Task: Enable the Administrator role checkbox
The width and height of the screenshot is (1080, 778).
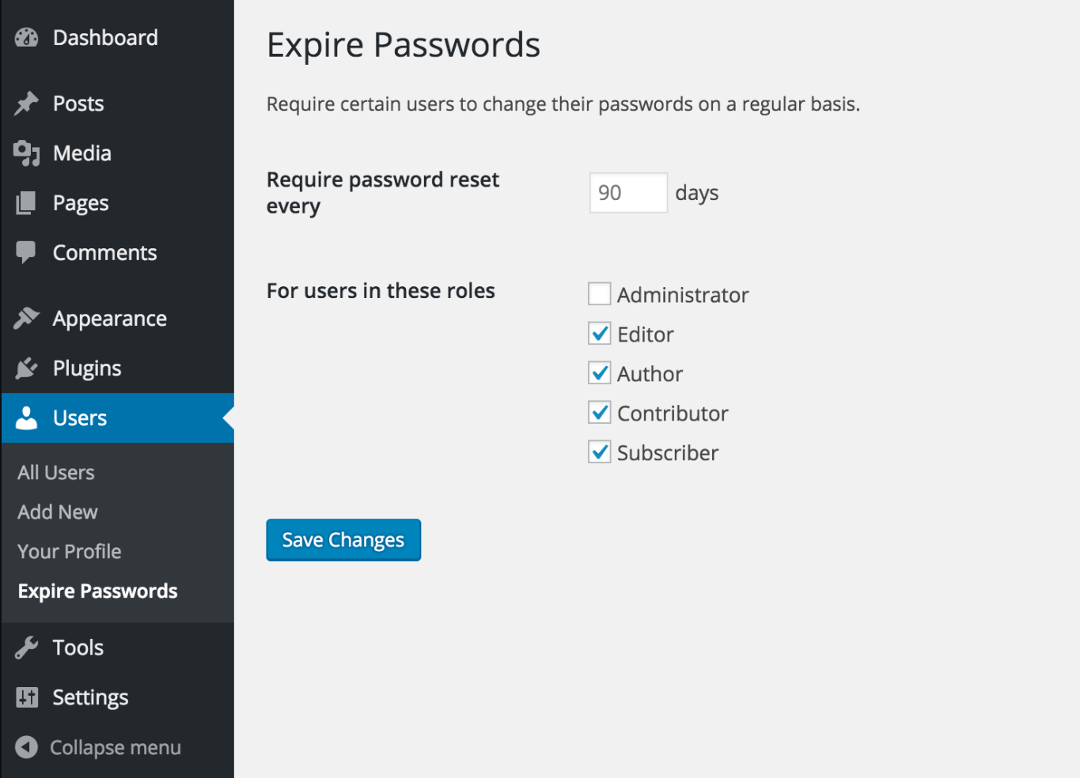Action: click(599, 294)
